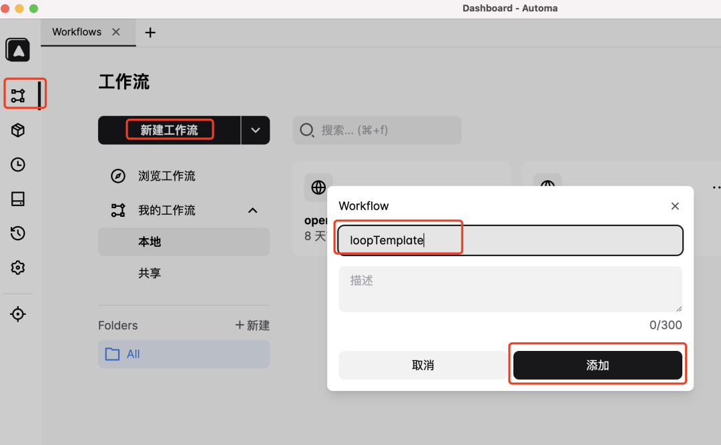View the Logs history icon
The height and width of the screenshot is (445, 721).
(17, 233)
